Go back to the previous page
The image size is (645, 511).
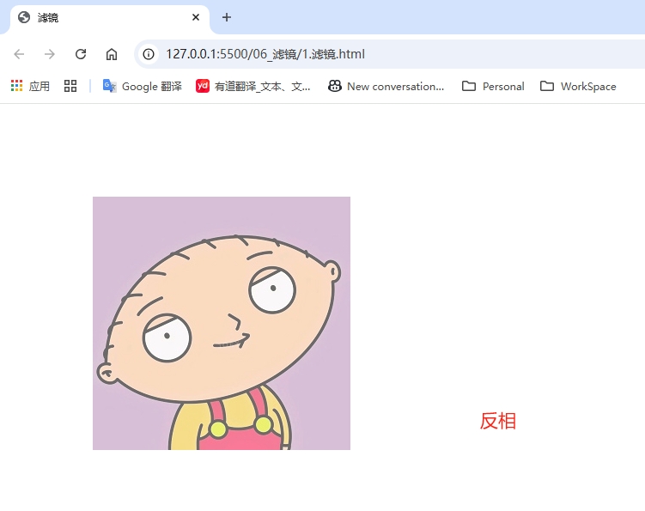coord(19,54)
